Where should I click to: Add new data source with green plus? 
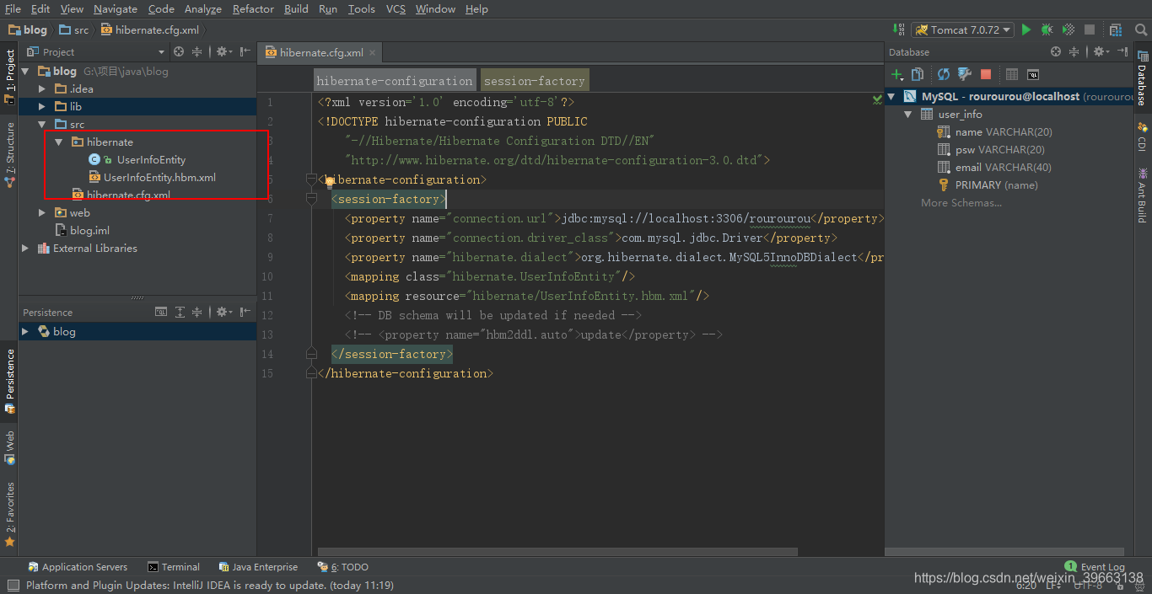898,75
